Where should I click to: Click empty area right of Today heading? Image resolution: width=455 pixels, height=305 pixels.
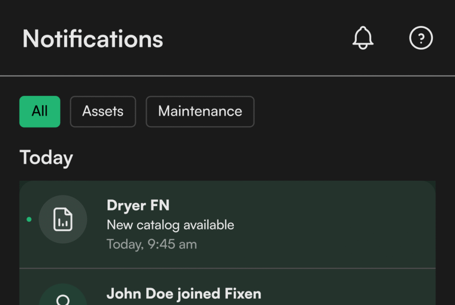tap(267, 158)
